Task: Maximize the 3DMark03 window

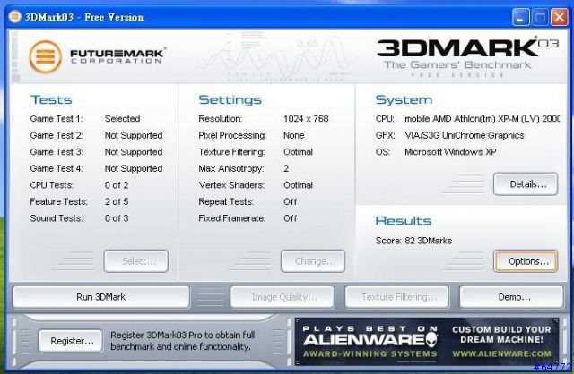Action: pos(540,17)
